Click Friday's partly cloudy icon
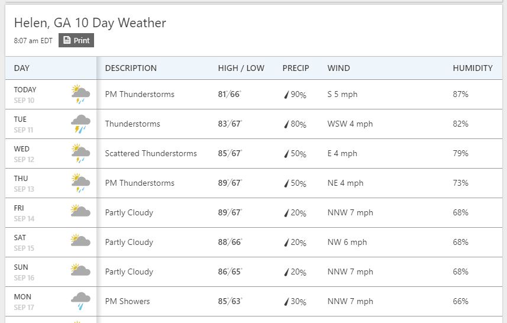 (x=80, y=211)
